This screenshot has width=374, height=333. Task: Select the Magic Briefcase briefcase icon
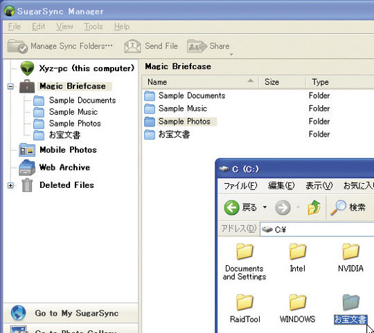pos(27,86)
